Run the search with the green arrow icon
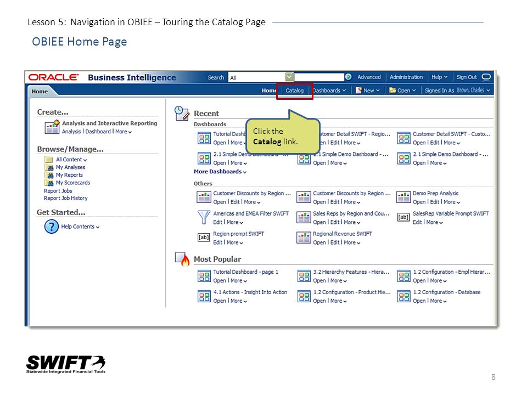This screenshot has width=527, height=395. pyautogui.click(x=349, y=77)
